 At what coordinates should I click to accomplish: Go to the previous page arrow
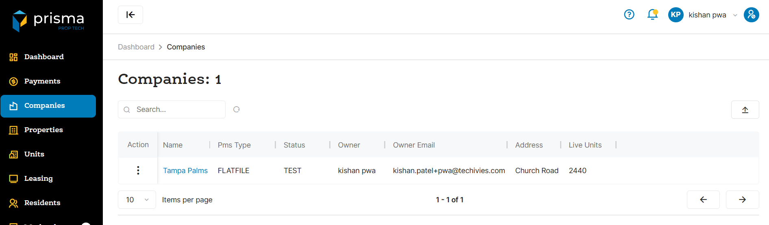pos(703,200)
